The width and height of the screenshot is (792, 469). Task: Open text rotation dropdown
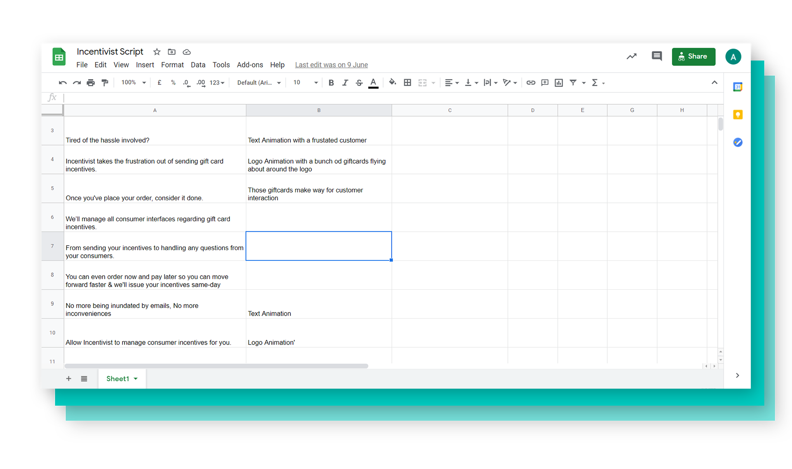pyautogui.click(x=510, y=83)
